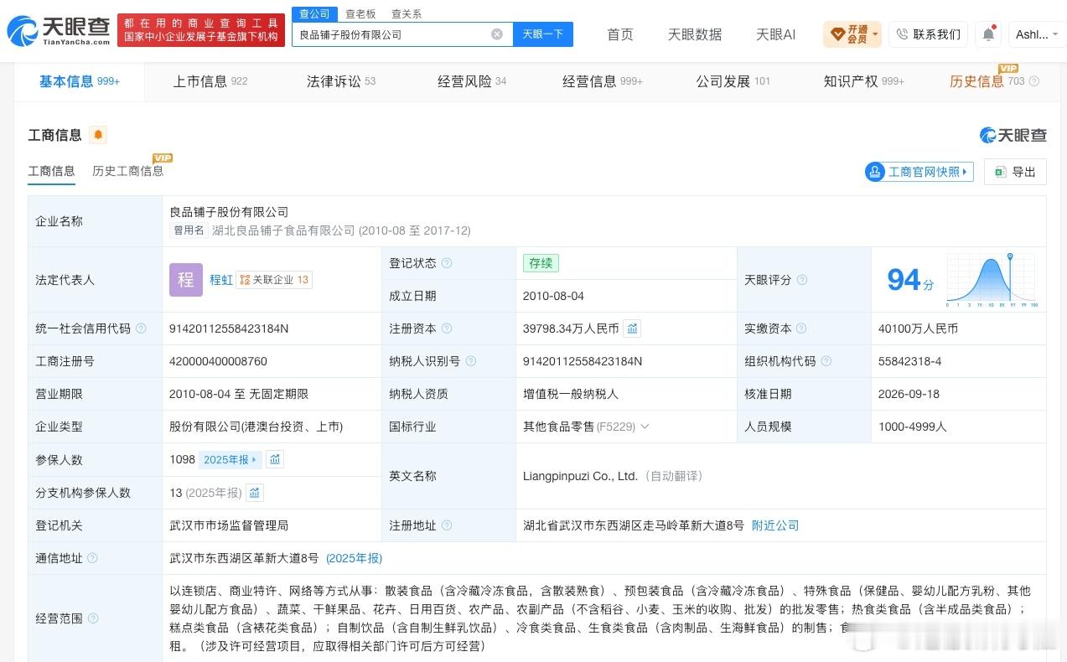Switch to 基本信息 999+ tab
Viewport: 1067px width, 662px height.
point(80,81)
